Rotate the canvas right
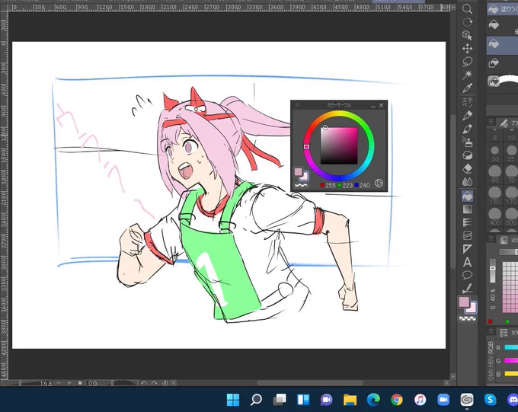The height and width of the screenshot is (412, 518). click(155, 383)
